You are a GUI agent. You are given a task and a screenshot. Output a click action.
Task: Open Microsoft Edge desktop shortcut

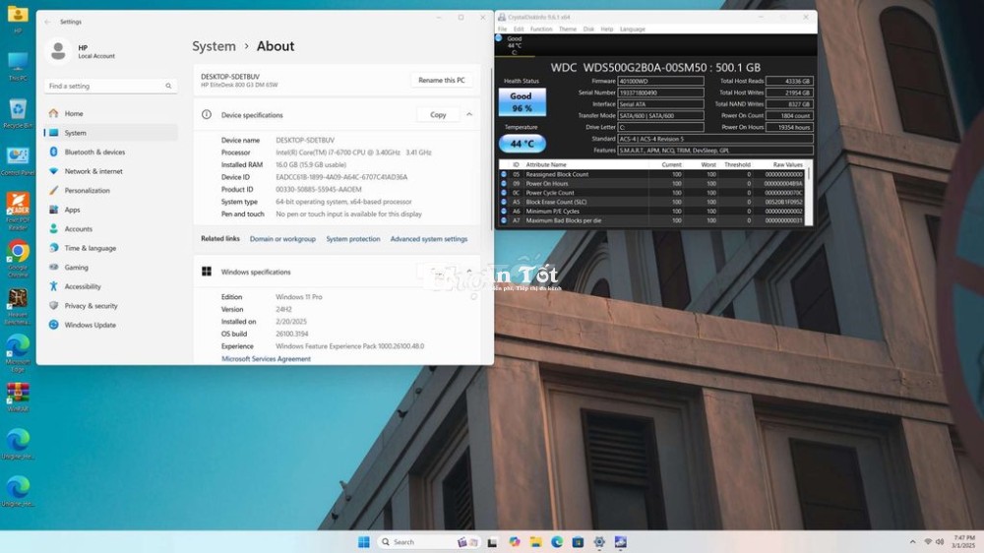coord(18,353)
